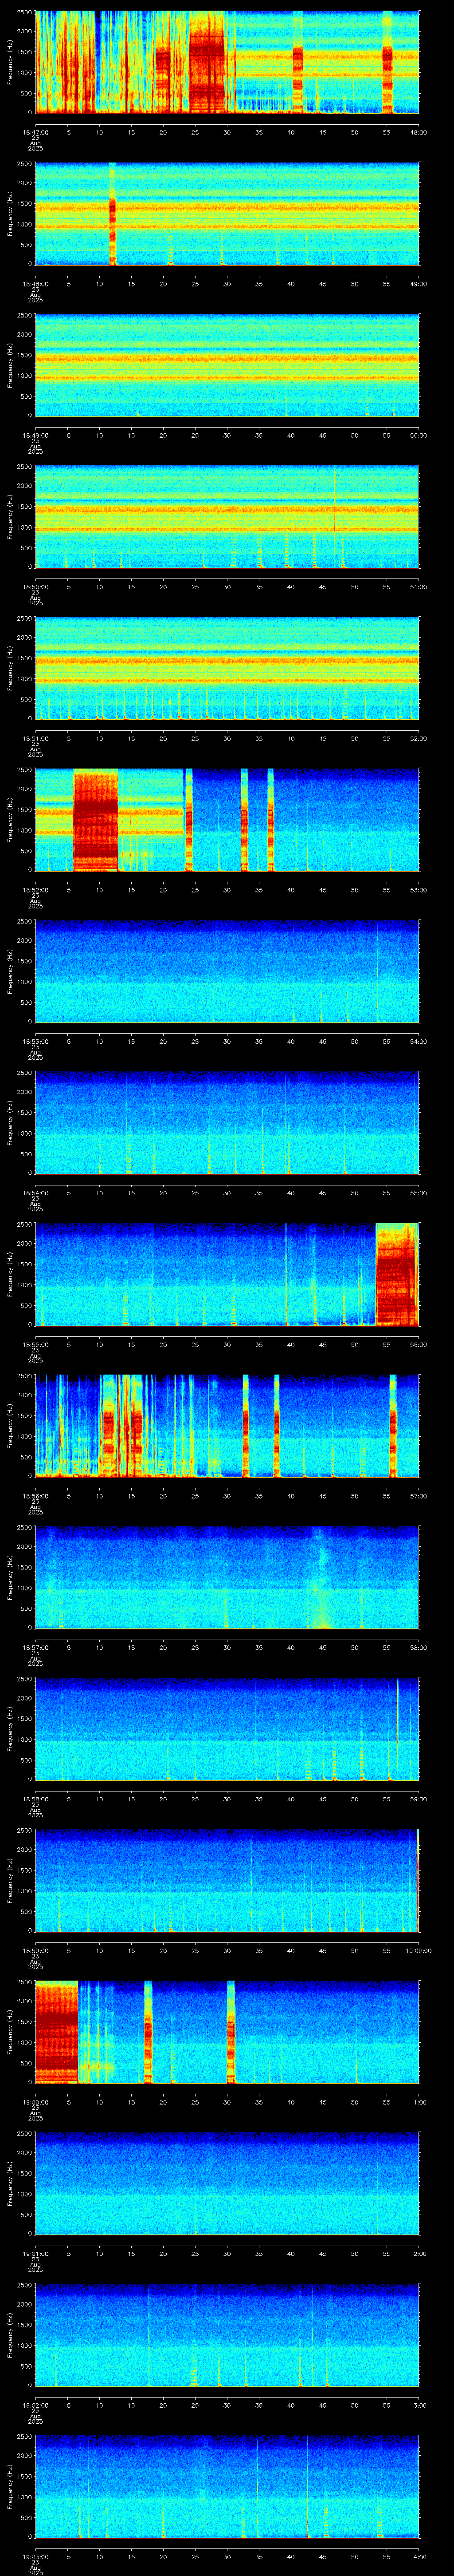Image resolution: width=454 pixels, height=2576 pixels.
Task: Click the 18:54:00 spectrogram panel
Action: pyautogui.click(x=227, y=1122)
